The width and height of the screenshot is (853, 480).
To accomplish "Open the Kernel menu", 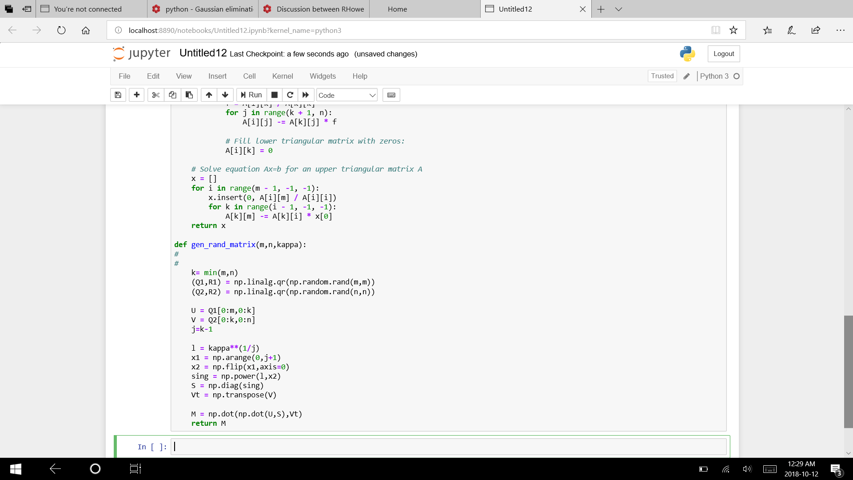I will (x=283, y=76).
